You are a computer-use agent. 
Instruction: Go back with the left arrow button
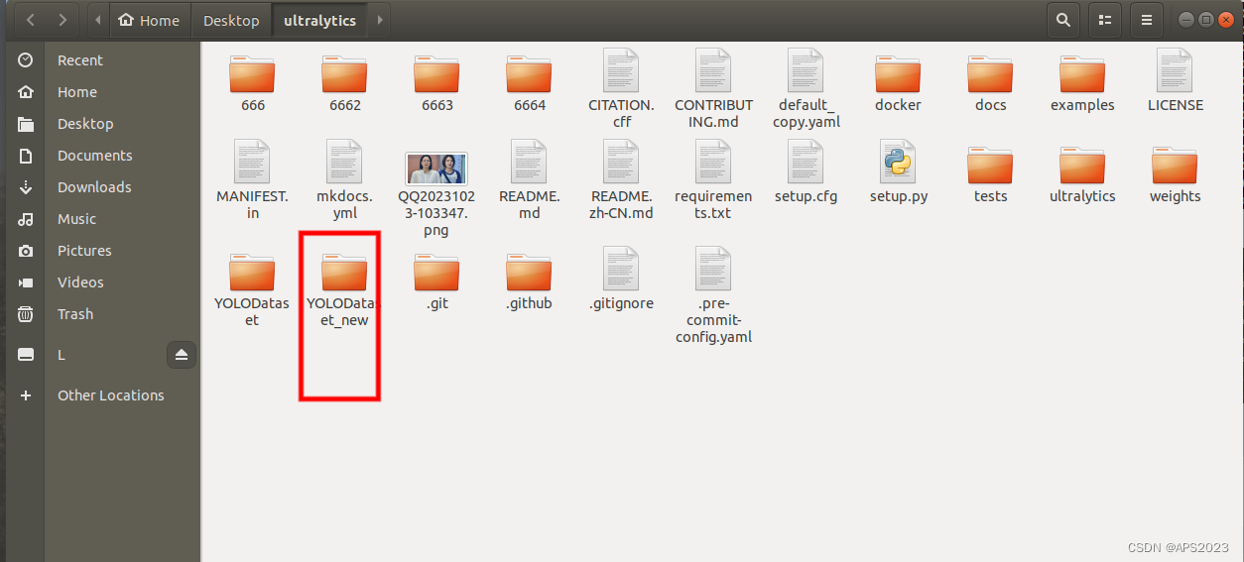click(x=31, y=20)
